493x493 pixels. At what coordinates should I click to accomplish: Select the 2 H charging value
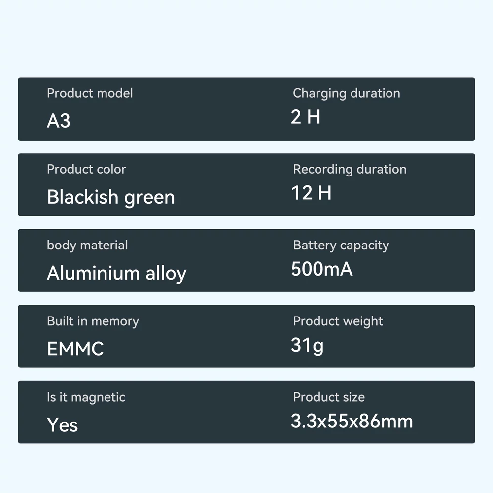306,117
